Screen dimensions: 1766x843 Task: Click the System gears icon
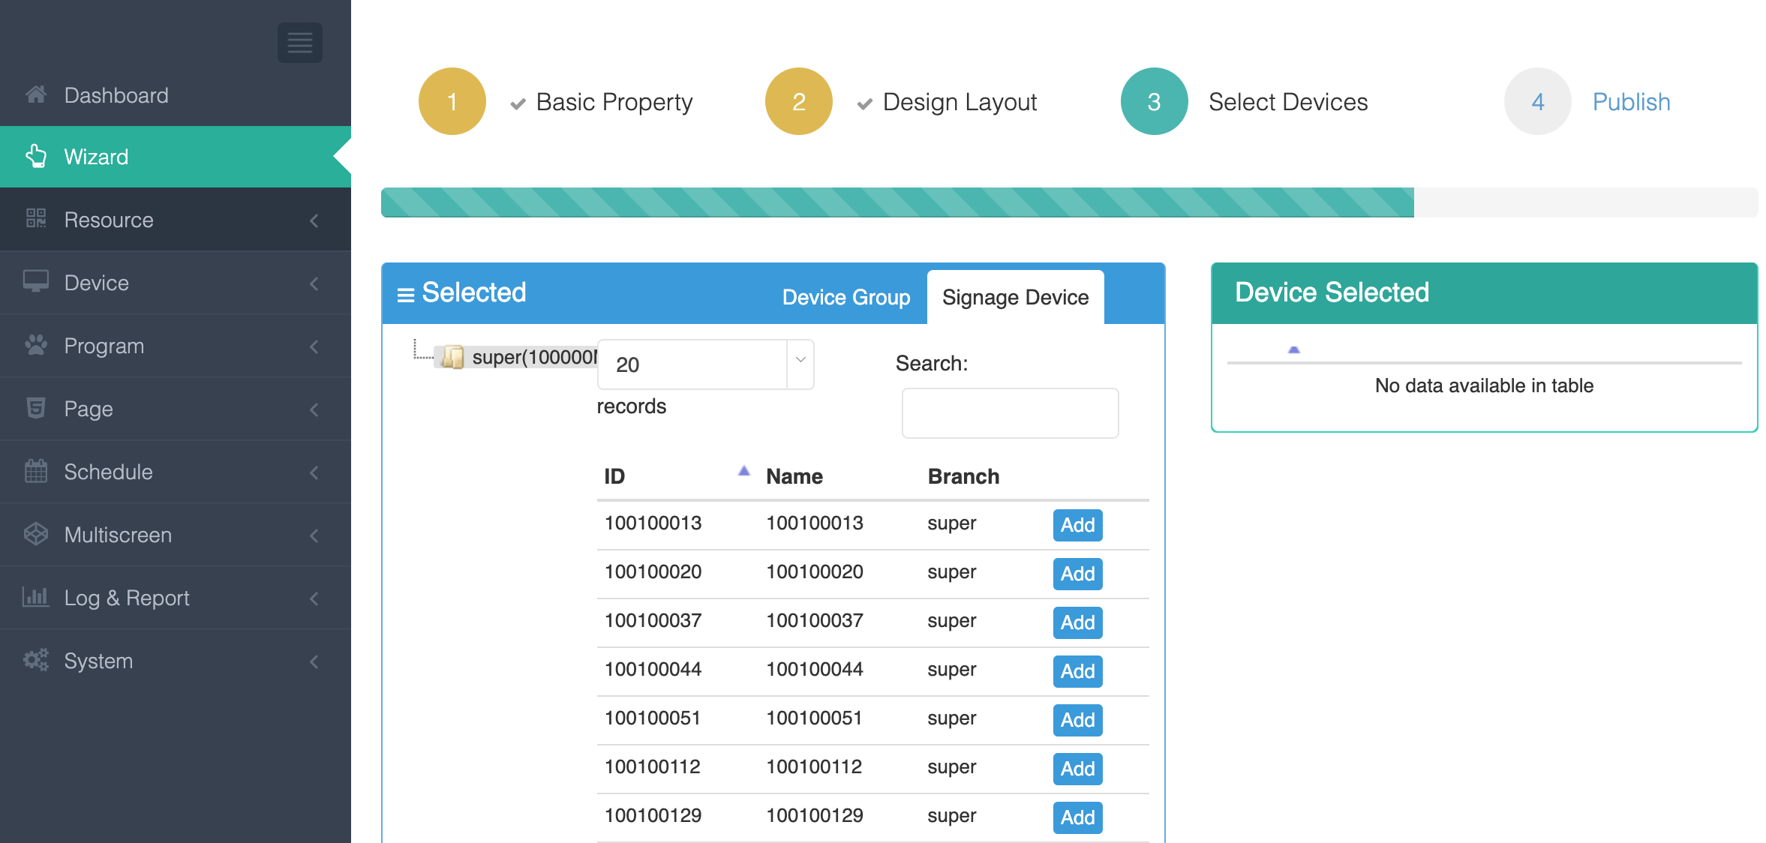(36, 660)
